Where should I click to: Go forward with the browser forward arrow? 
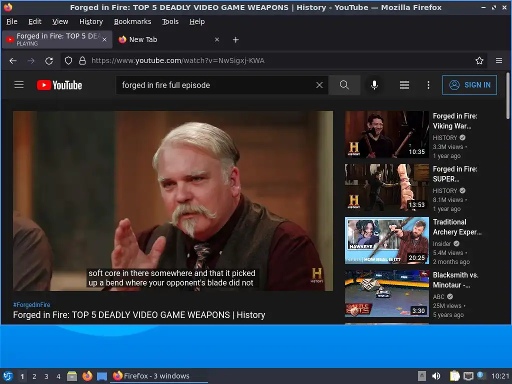coord(31,60)
